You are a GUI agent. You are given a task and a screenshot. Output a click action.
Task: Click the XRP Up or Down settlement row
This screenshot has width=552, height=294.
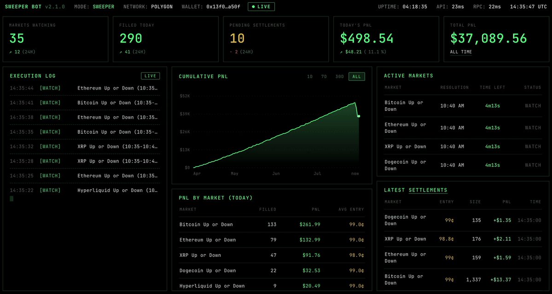463,239
